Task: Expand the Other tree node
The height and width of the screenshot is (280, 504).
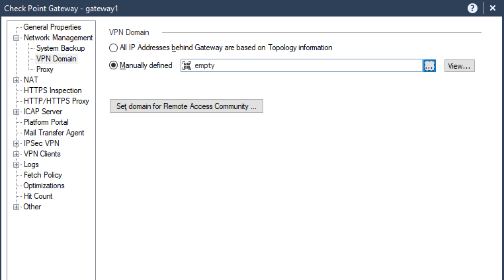Action: [17, 207]
